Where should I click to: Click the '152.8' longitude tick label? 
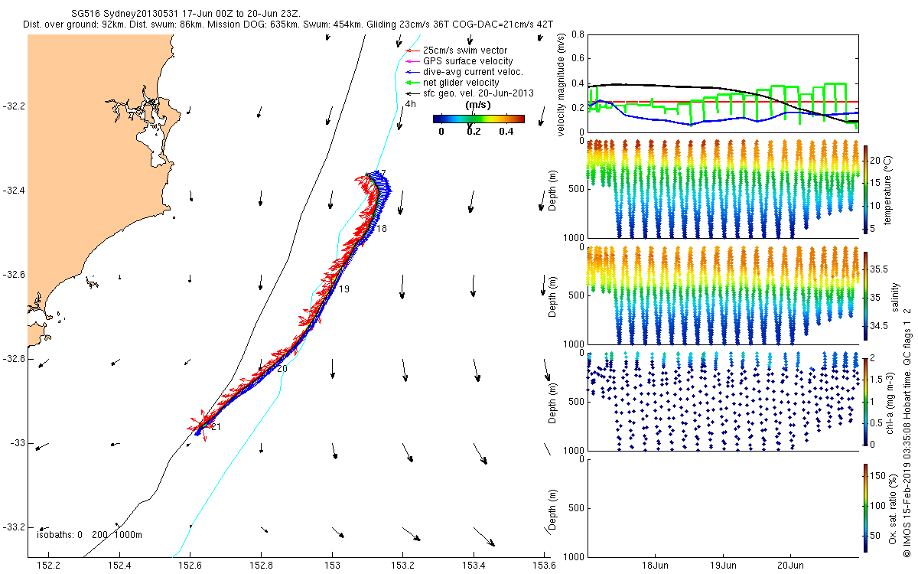(x=261, y=566)
